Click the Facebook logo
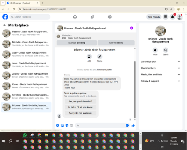Viewport: 187px width, 150px height. point(5,17)
